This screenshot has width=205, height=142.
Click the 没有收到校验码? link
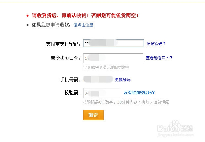coord(139,93)
